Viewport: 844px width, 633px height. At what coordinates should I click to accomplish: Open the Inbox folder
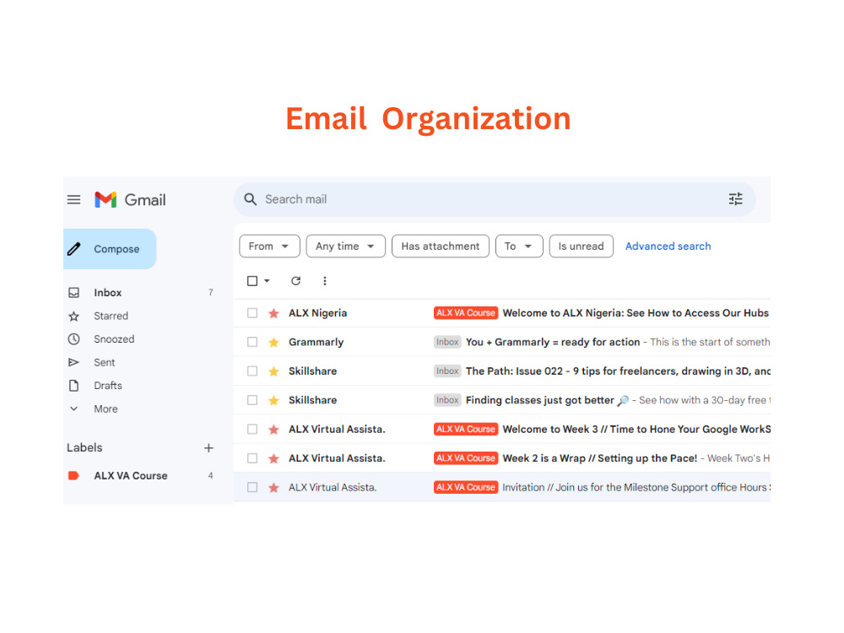108,292
